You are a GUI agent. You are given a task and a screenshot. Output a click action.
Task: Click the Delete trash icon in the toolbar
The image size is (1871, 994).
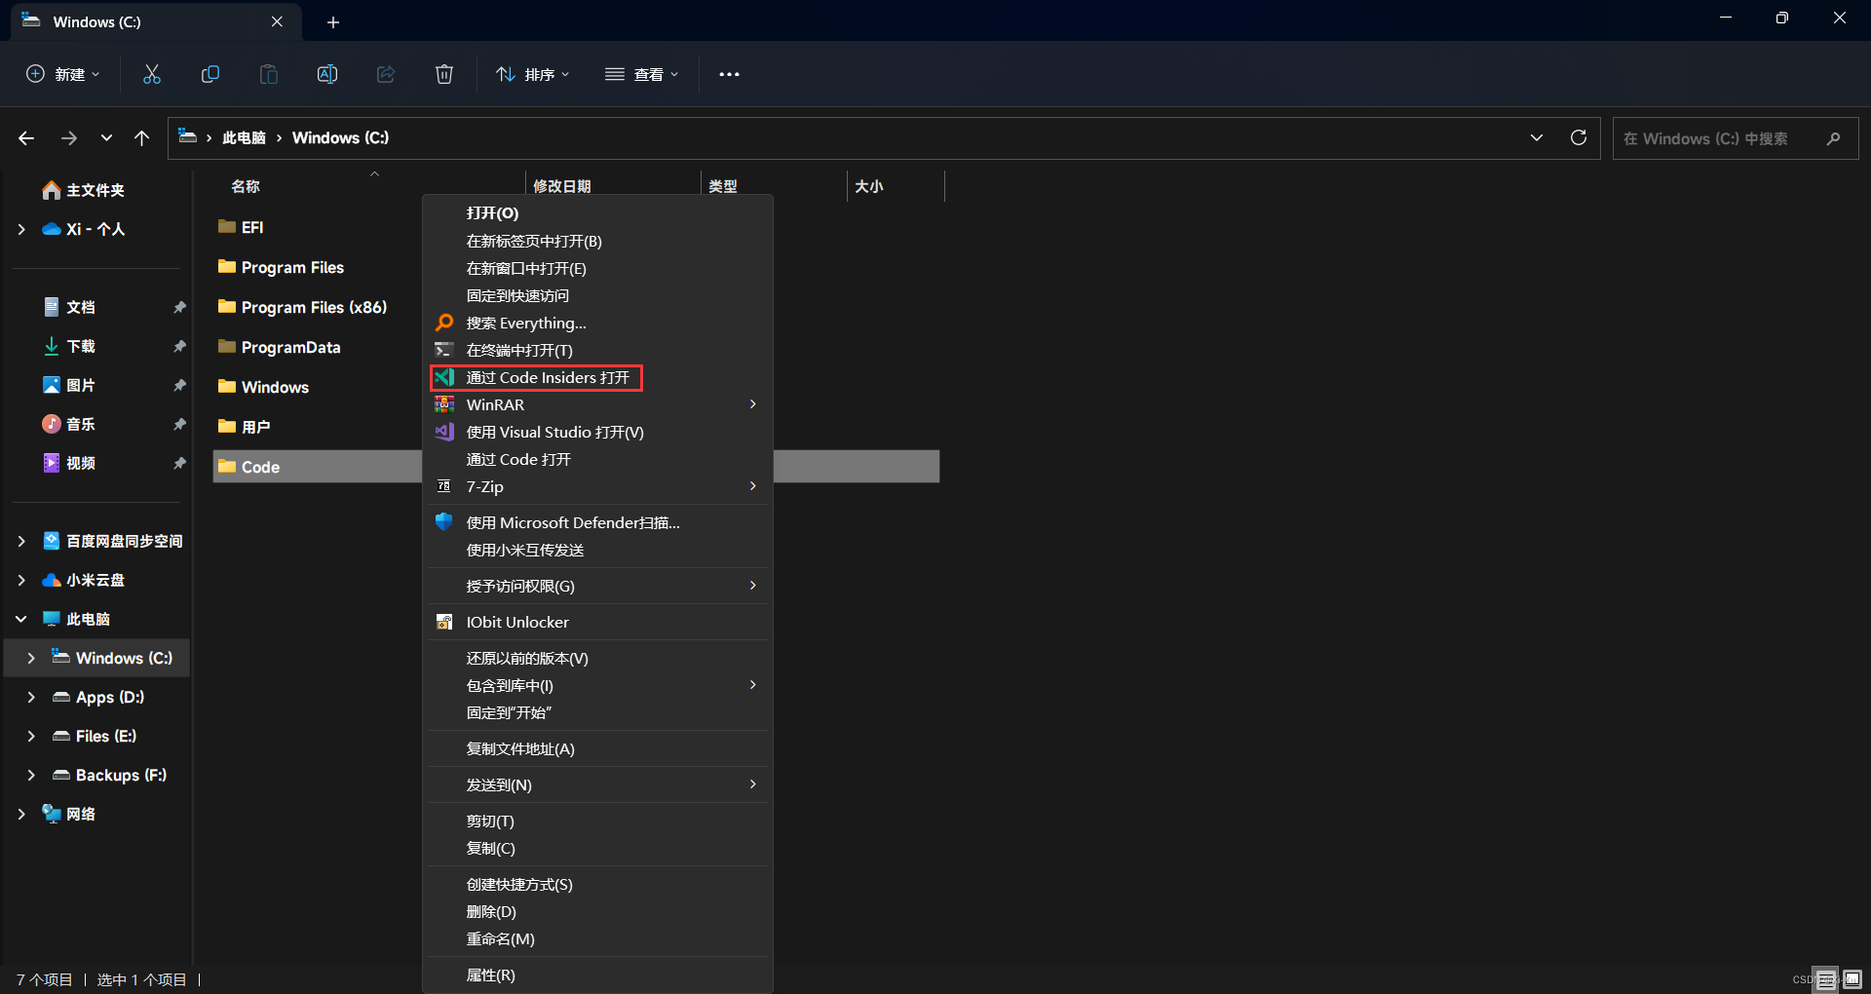[444, 73]
